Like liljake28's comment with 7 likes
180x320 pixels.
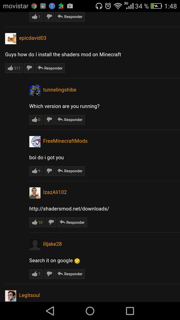pos(36,274)
